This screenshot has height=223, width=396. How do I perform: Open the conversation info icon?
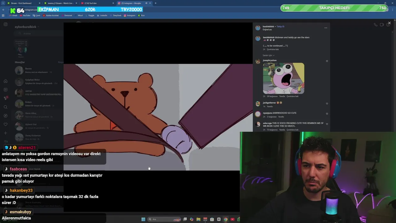point(388,25)
